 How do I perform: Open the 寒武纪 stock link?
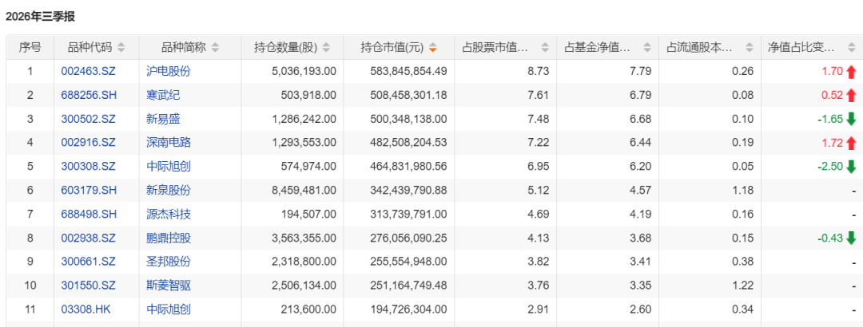163,95
